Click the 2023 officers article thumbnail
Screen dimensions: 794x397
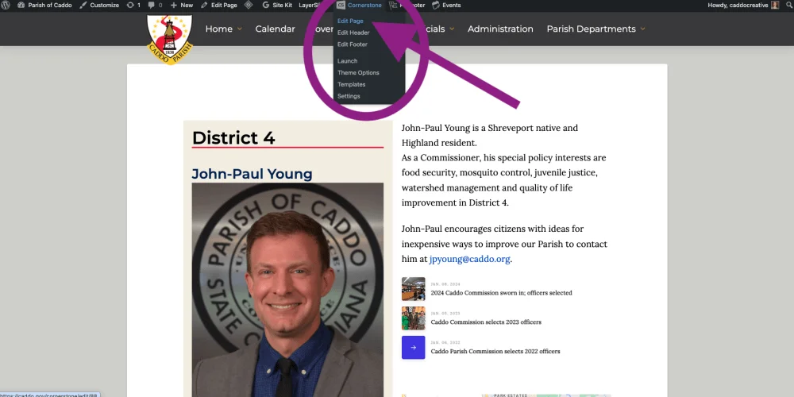(x=413, y=318)
